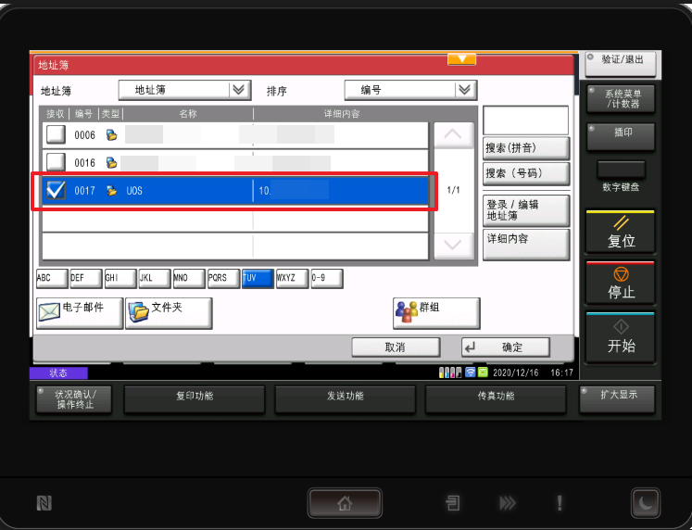
Task: Select the 群组 group button
Action: point(436,313)
